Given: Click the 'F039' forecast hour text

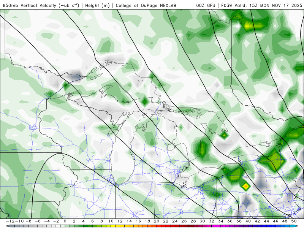Looking at the screenshot, I should point(227,5).
